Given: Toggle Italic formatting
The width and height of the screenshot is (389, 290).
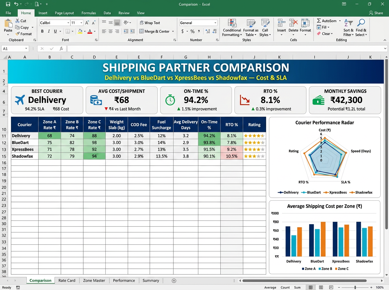Looking at the screenshot, I should [x=49, y=31].
